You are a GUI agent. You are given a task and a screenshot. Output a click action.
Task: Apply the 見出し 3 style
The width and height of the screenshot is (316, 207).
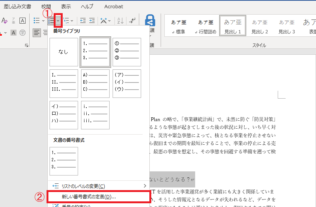point(287,26)
